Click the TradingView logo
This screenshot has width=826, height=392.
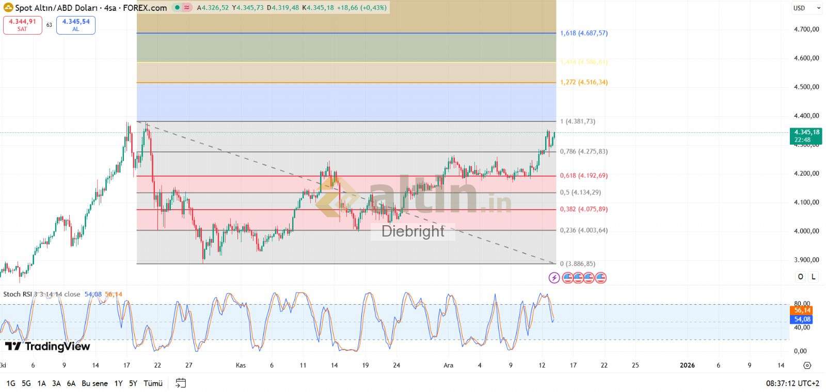(47, 346)
